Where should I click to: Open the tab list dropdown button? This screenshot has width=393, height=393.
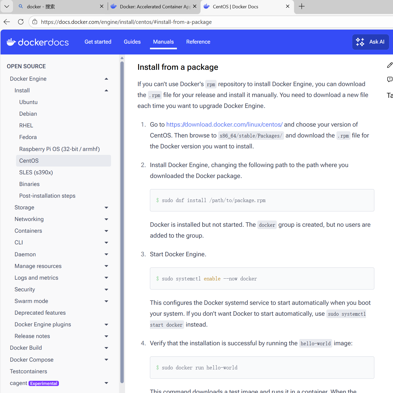click(7, 6)
